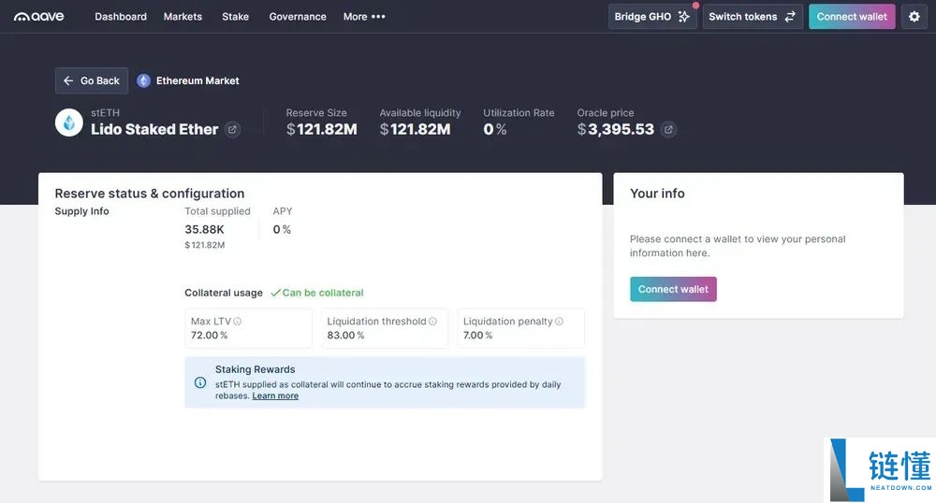The width and height of the screenshot is (936, 503).
Task: Navigate to Governance
Action: [298, 17]
